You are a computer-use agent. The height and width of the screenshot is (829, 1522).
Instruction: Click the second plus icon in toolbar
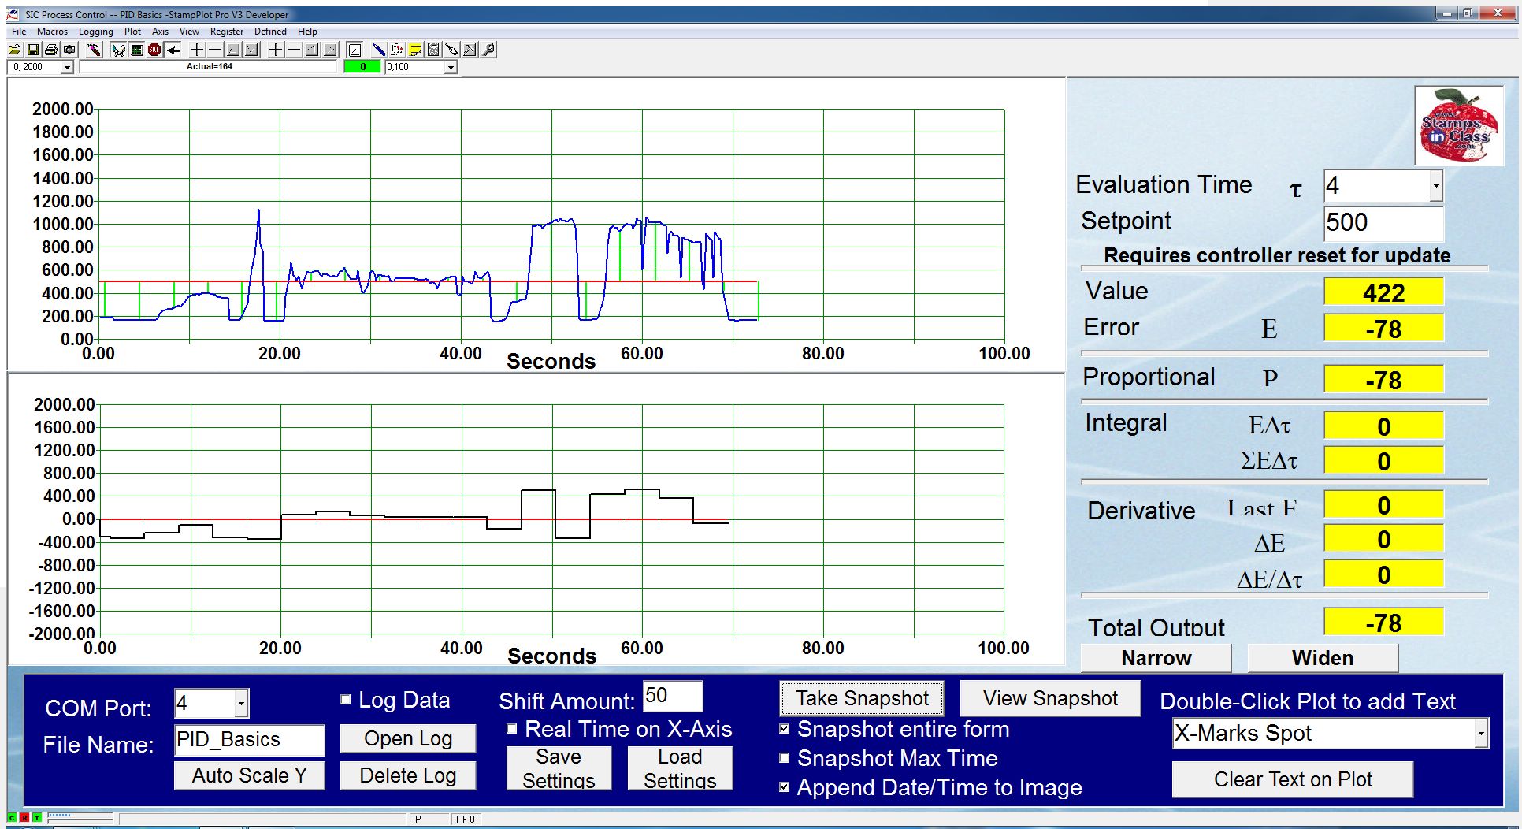(x=276, y=50)
